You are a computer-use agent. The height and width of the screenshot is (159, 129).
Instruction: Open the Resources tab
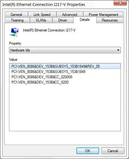click(x=110, y=20)
